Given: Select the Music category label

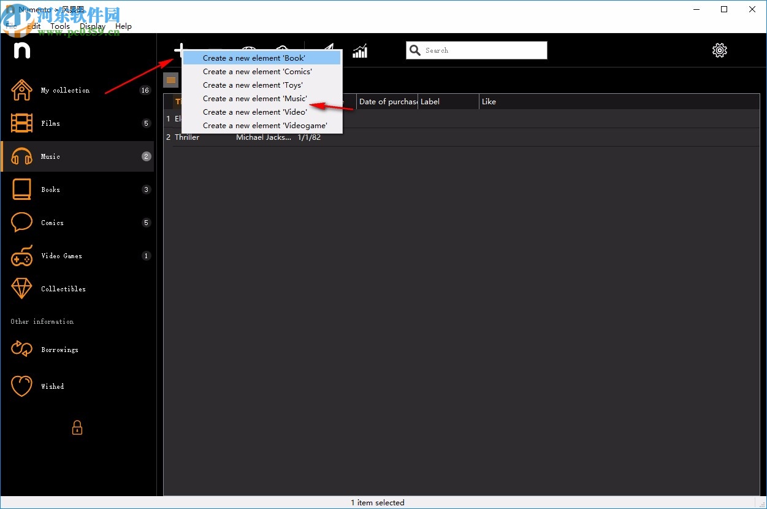Looking at the screenshot, I should (x=50, y=156).
